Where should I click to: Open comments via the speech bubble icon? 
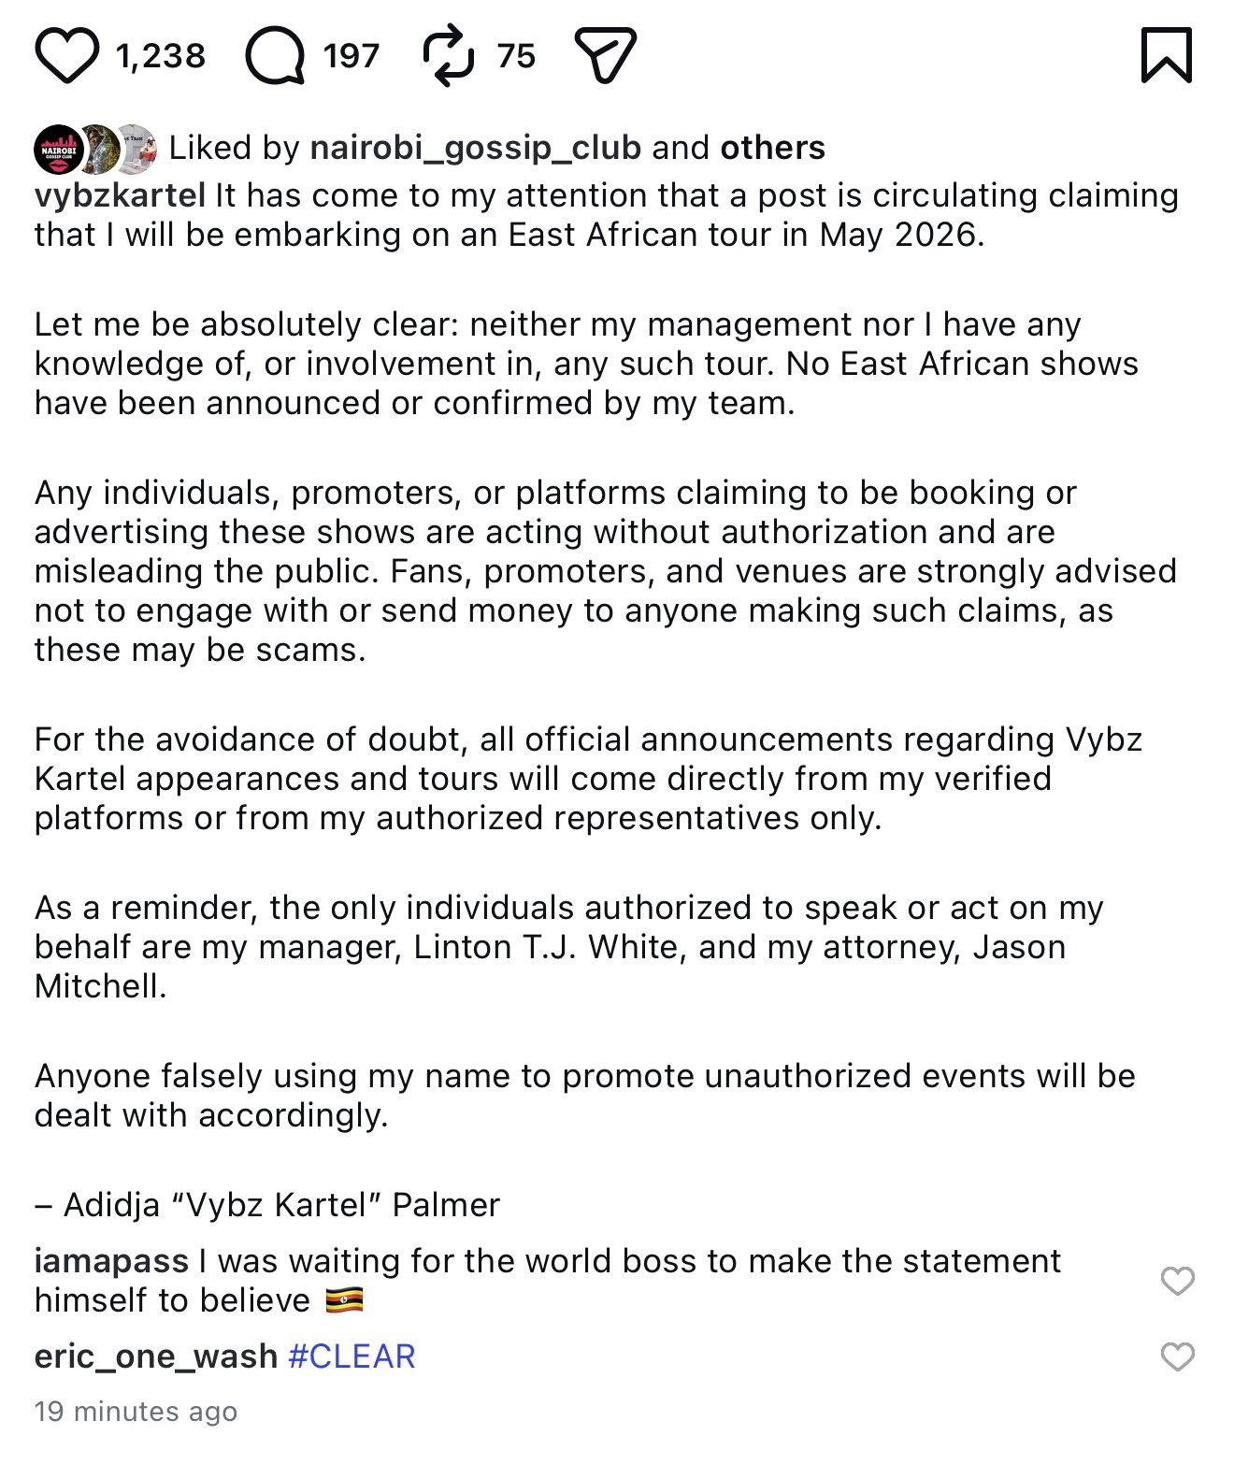(x=275, y=55)
